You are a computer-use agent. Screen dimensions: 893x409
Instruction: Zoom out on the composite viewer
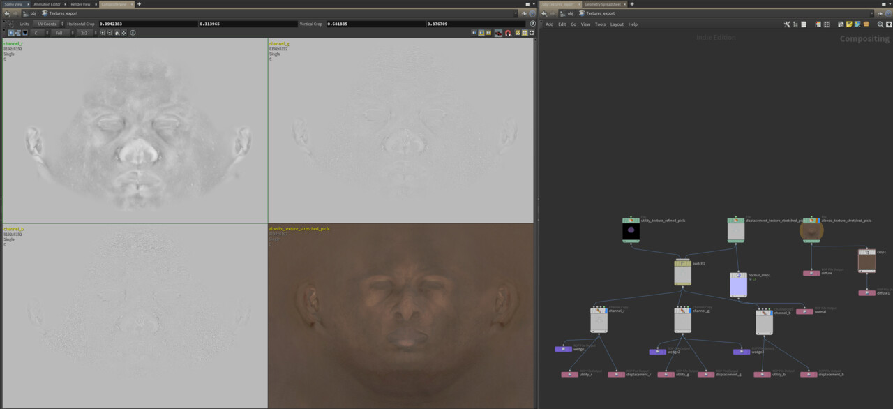coord(110,33)
